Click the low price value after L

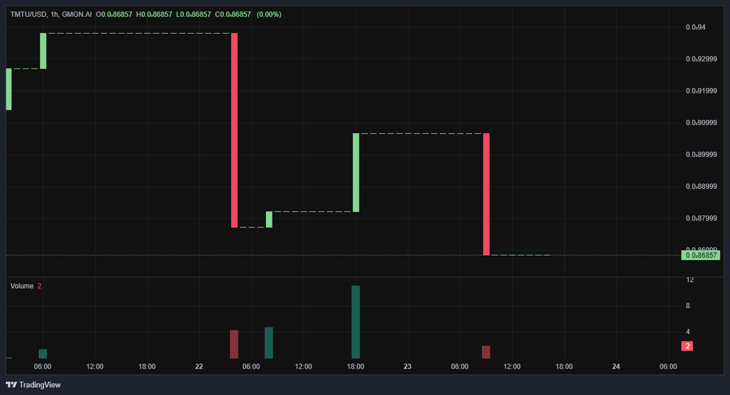[196, 13]
